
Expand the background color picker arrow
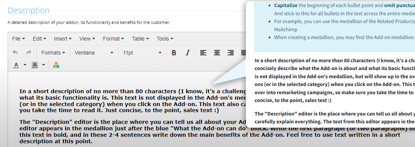[44, 65]
